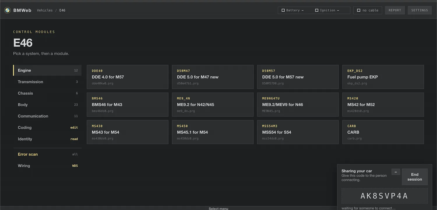Click the BMWeb roundel logo icon

click(7, 10)
